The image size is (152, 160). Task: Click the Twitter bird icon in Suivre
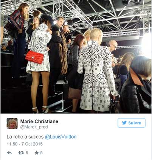124,123
